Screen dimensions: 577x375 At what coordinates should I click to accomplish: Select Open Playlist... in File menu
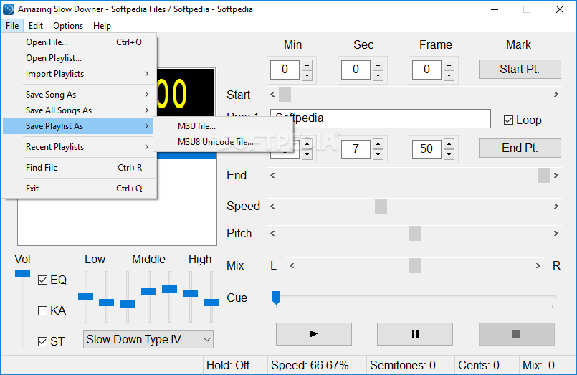tap(80, 58)
